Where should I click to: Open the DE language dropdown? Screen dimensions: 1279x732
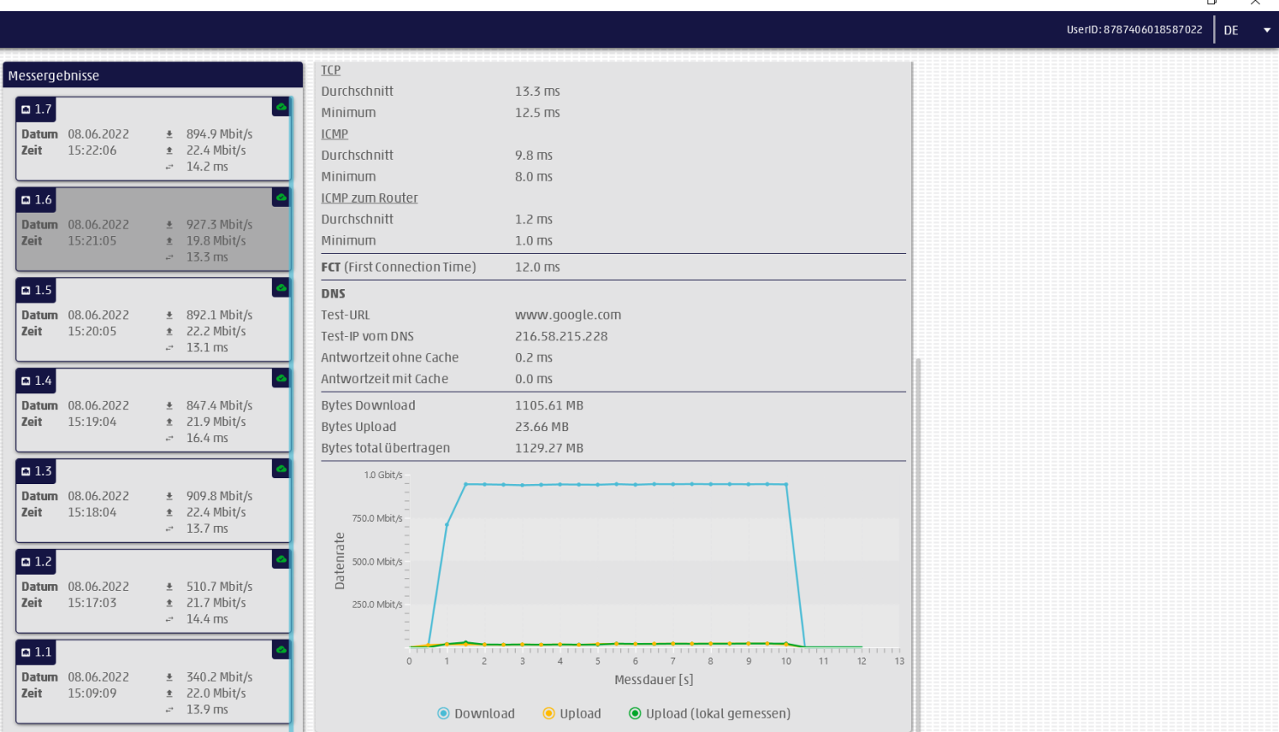(x=1231, y=30)
